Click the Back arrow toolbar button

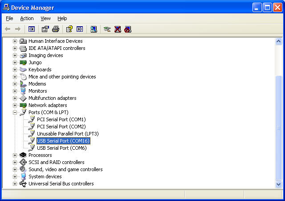(x=8, y=29)
